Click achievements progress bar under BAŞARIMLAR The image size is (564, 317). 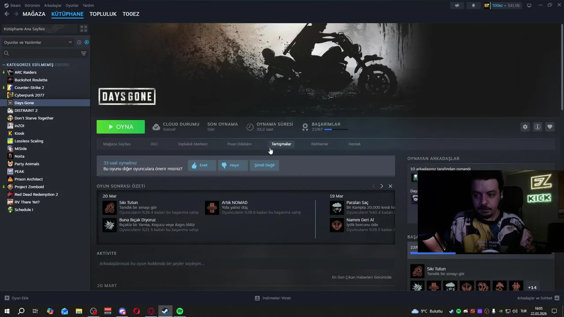[336, 129]
